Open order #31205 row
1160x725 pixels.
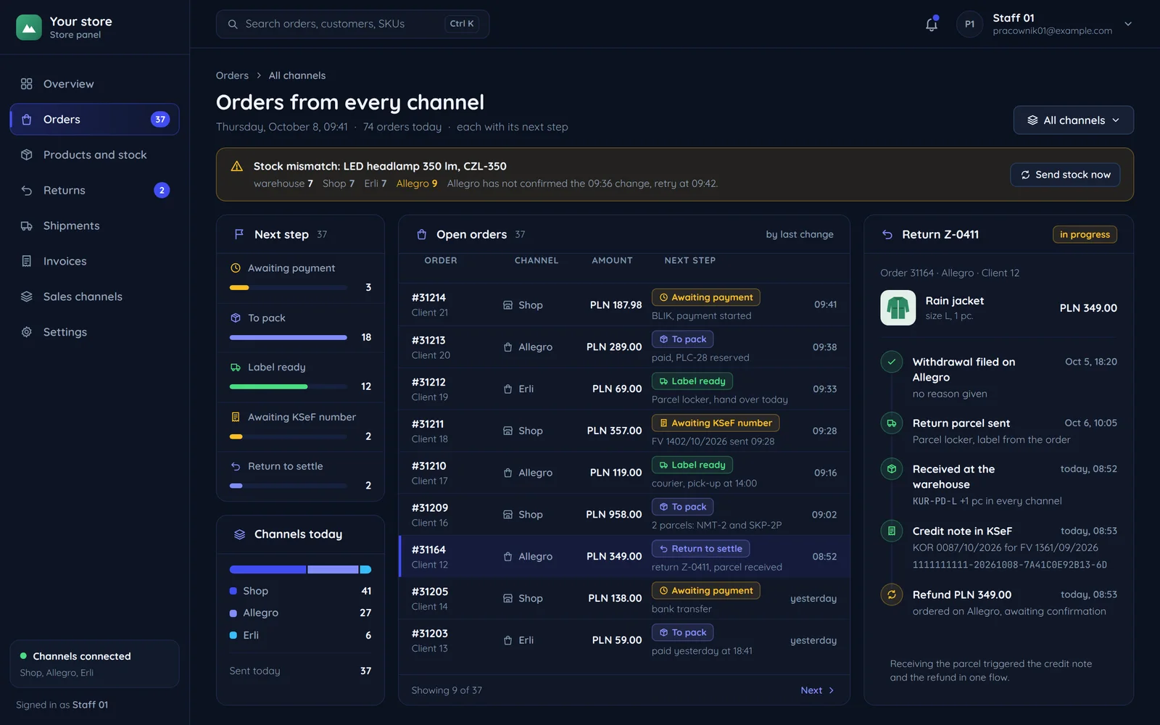pos(624,599)
